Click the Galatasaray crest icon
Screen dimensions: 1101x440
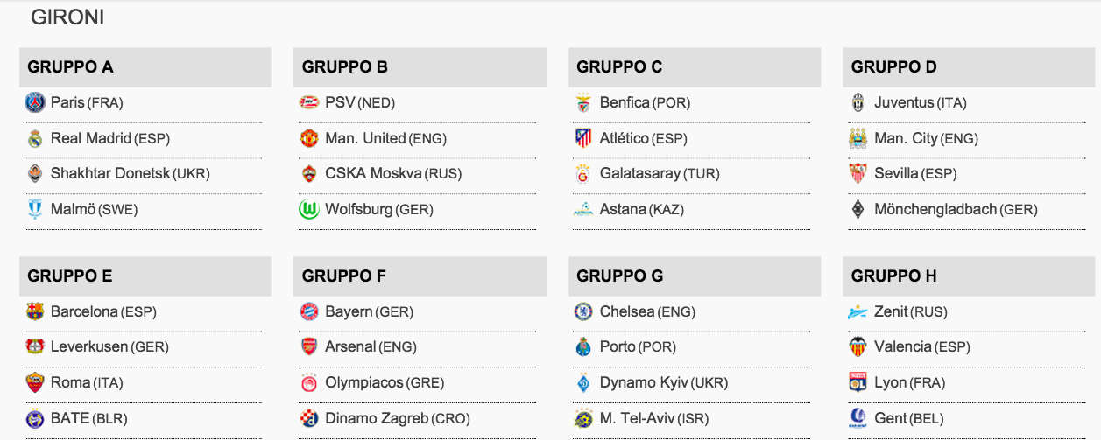[584, 174]
